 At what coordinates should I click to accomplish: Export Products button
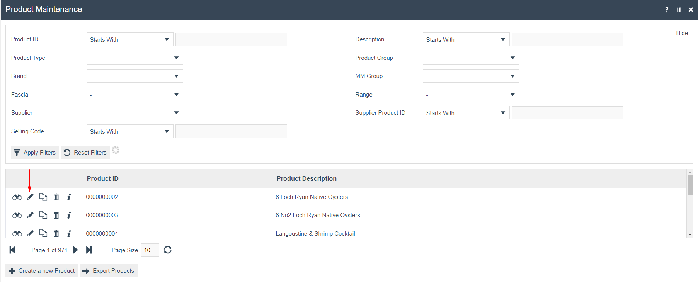(109, 271)
